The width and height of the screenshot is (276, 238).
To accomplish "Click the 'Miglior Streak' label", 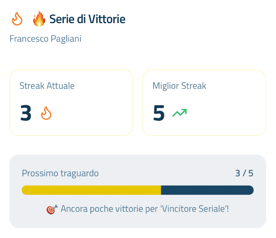I will [179, 86].
